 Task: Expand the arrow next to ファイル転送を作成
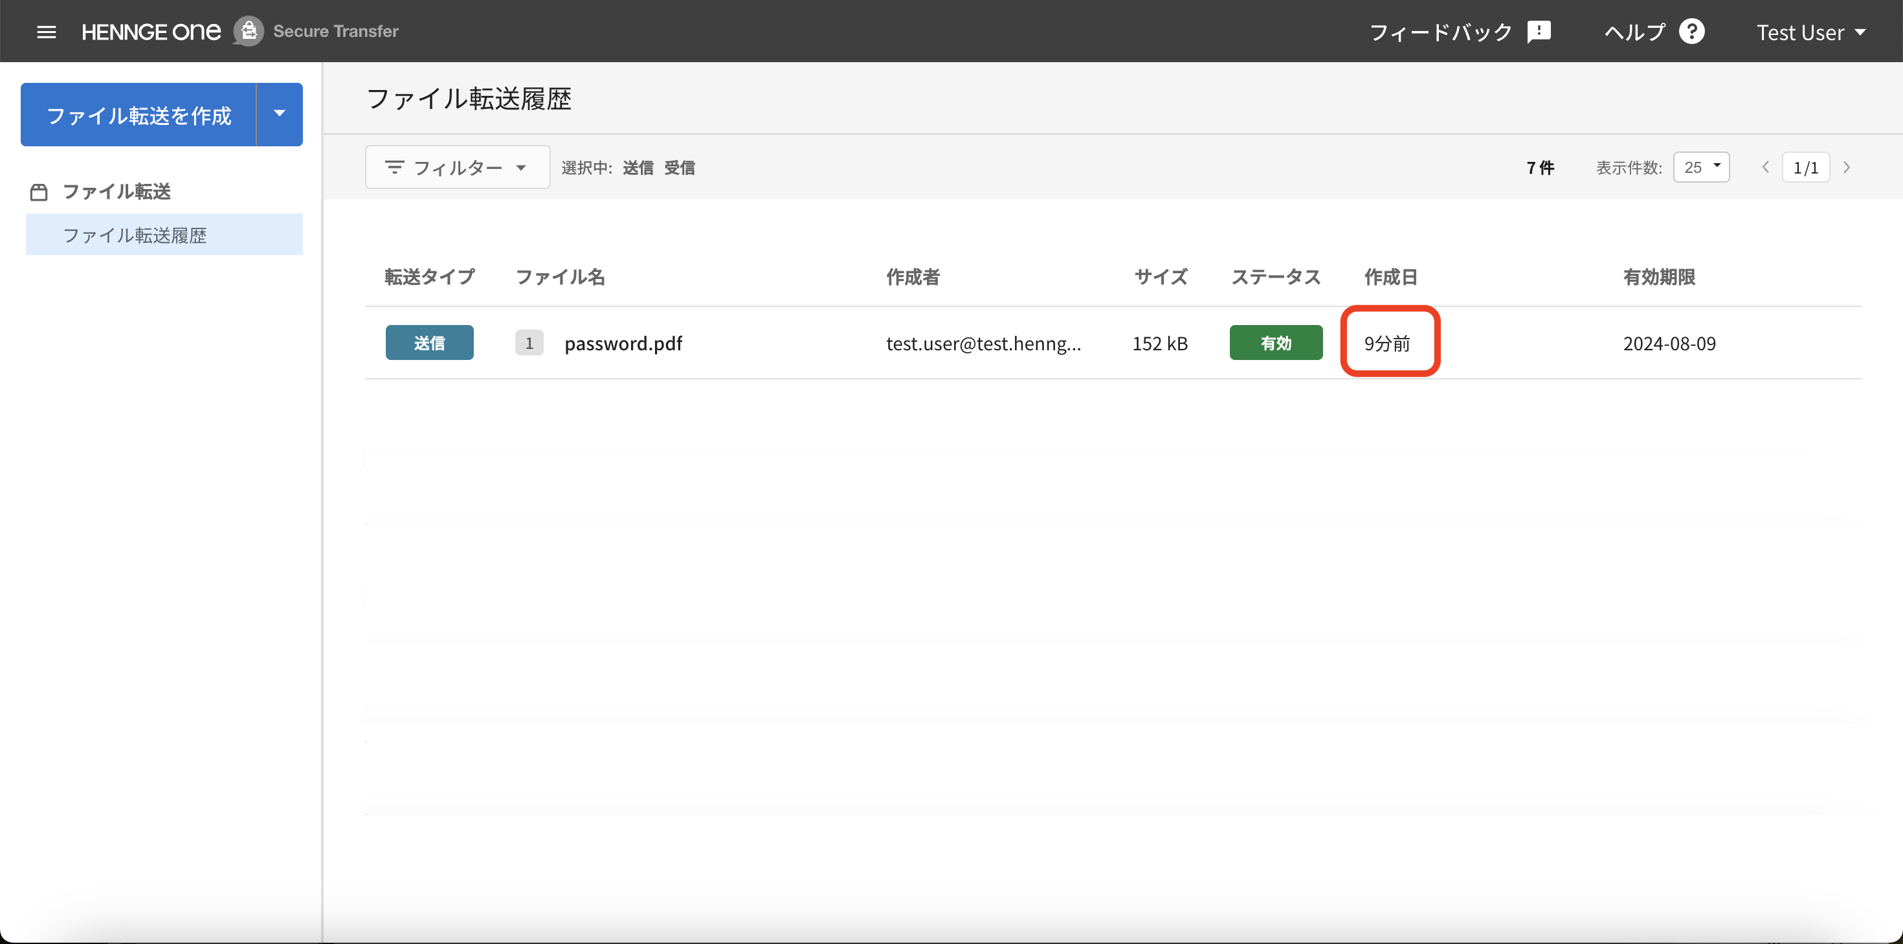279,115
